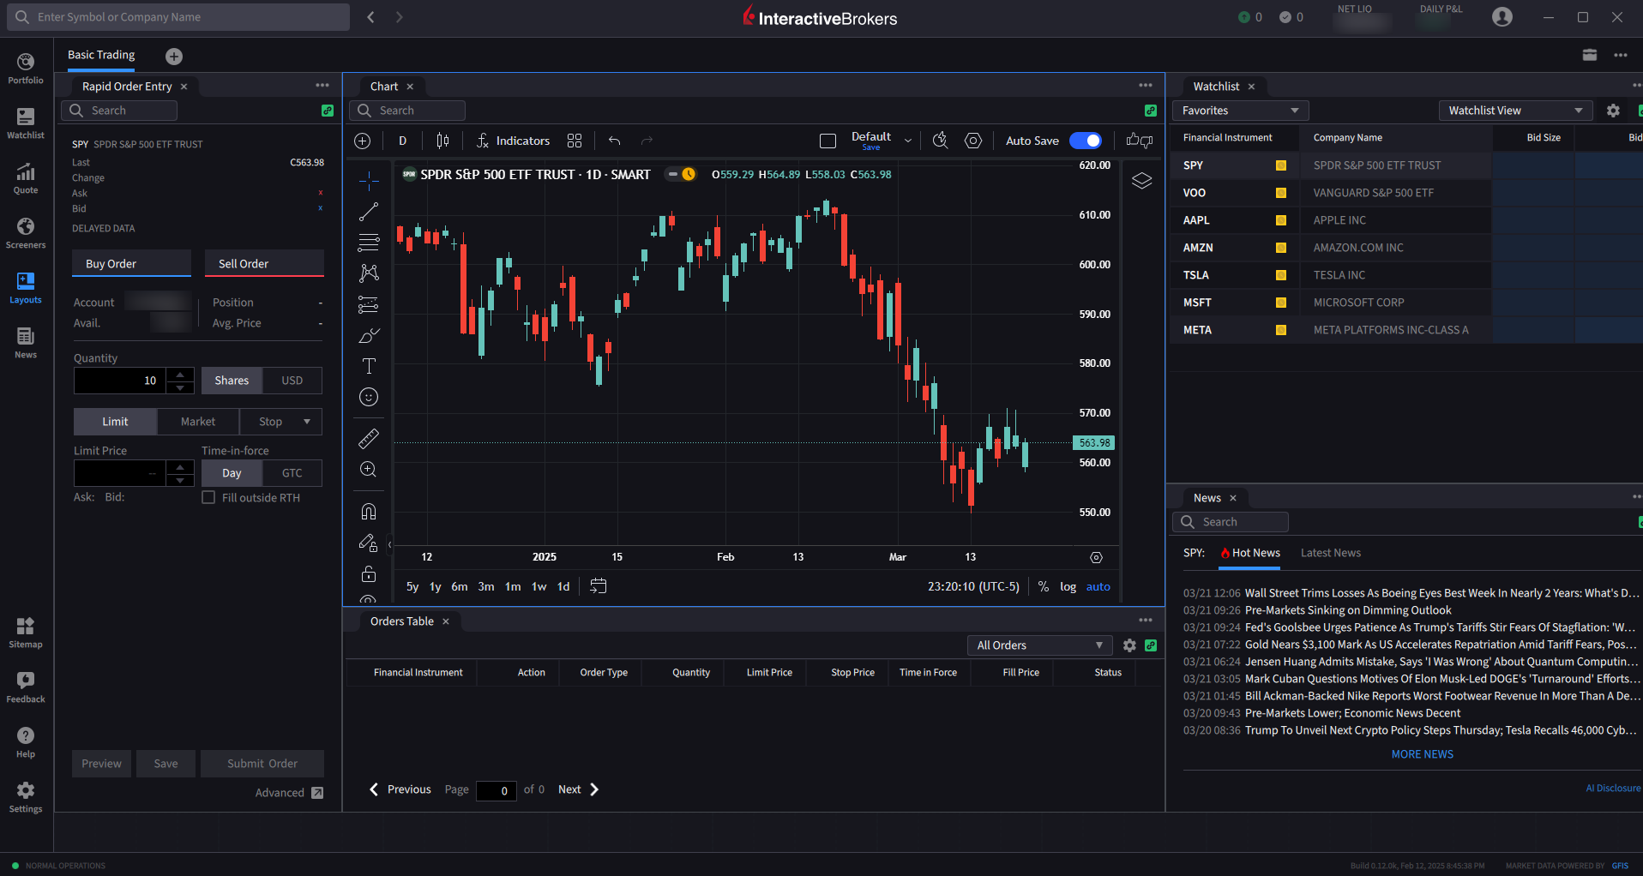Open Help from the sidebar
Viewport: 1643px width, 876px height.
coord(26,742)
